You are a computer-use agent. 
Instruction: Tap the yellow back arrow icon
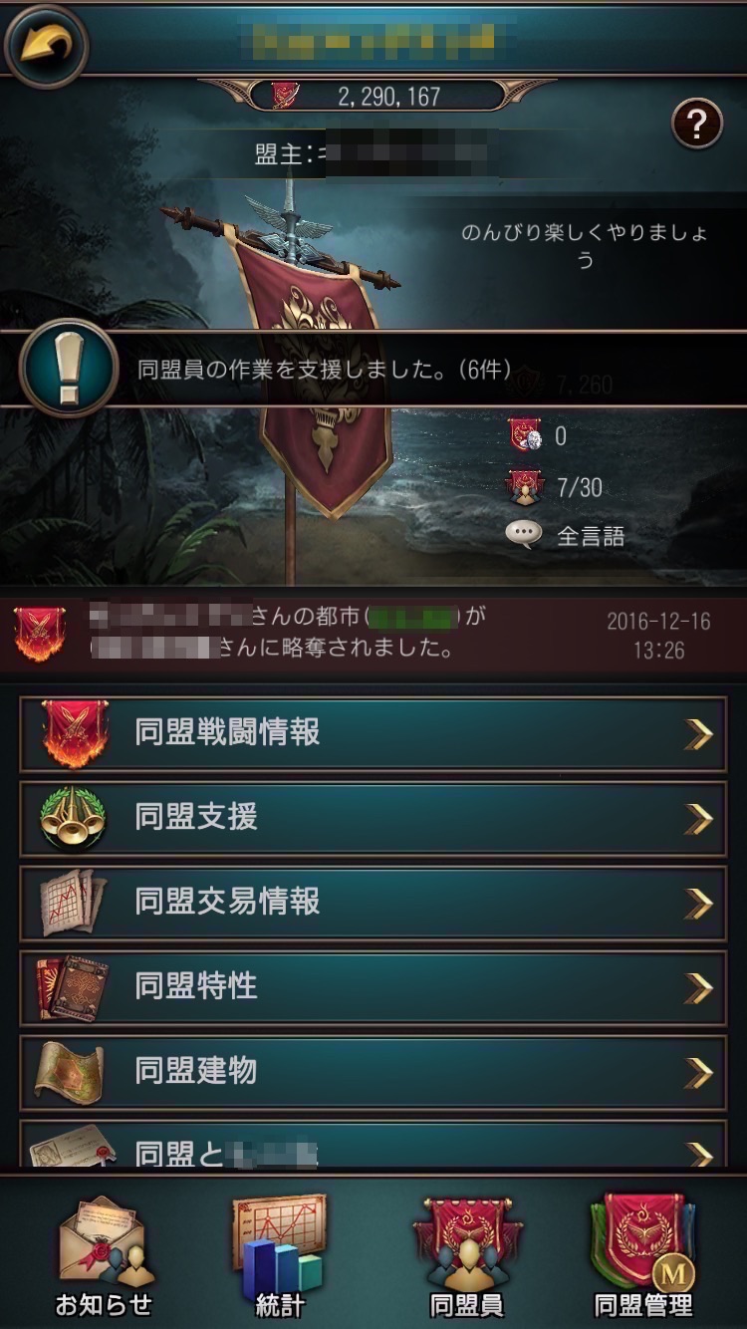46,45
